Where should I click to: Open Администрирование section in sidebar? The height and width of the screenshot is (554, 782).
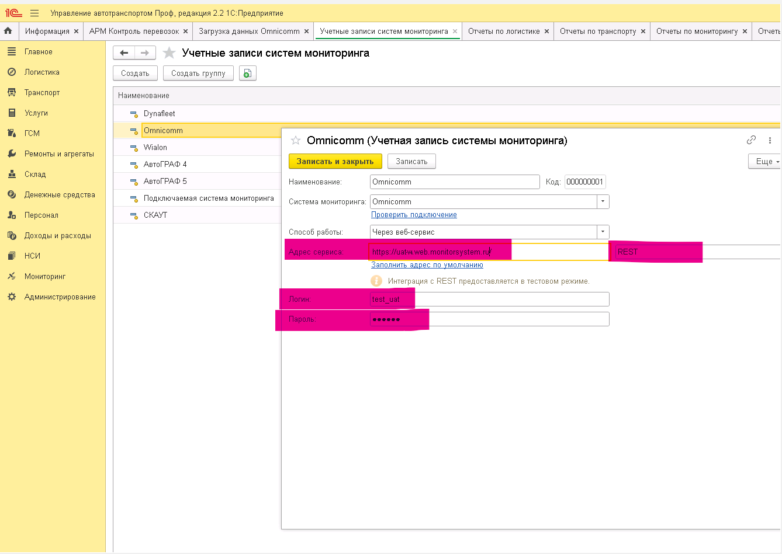60,297
